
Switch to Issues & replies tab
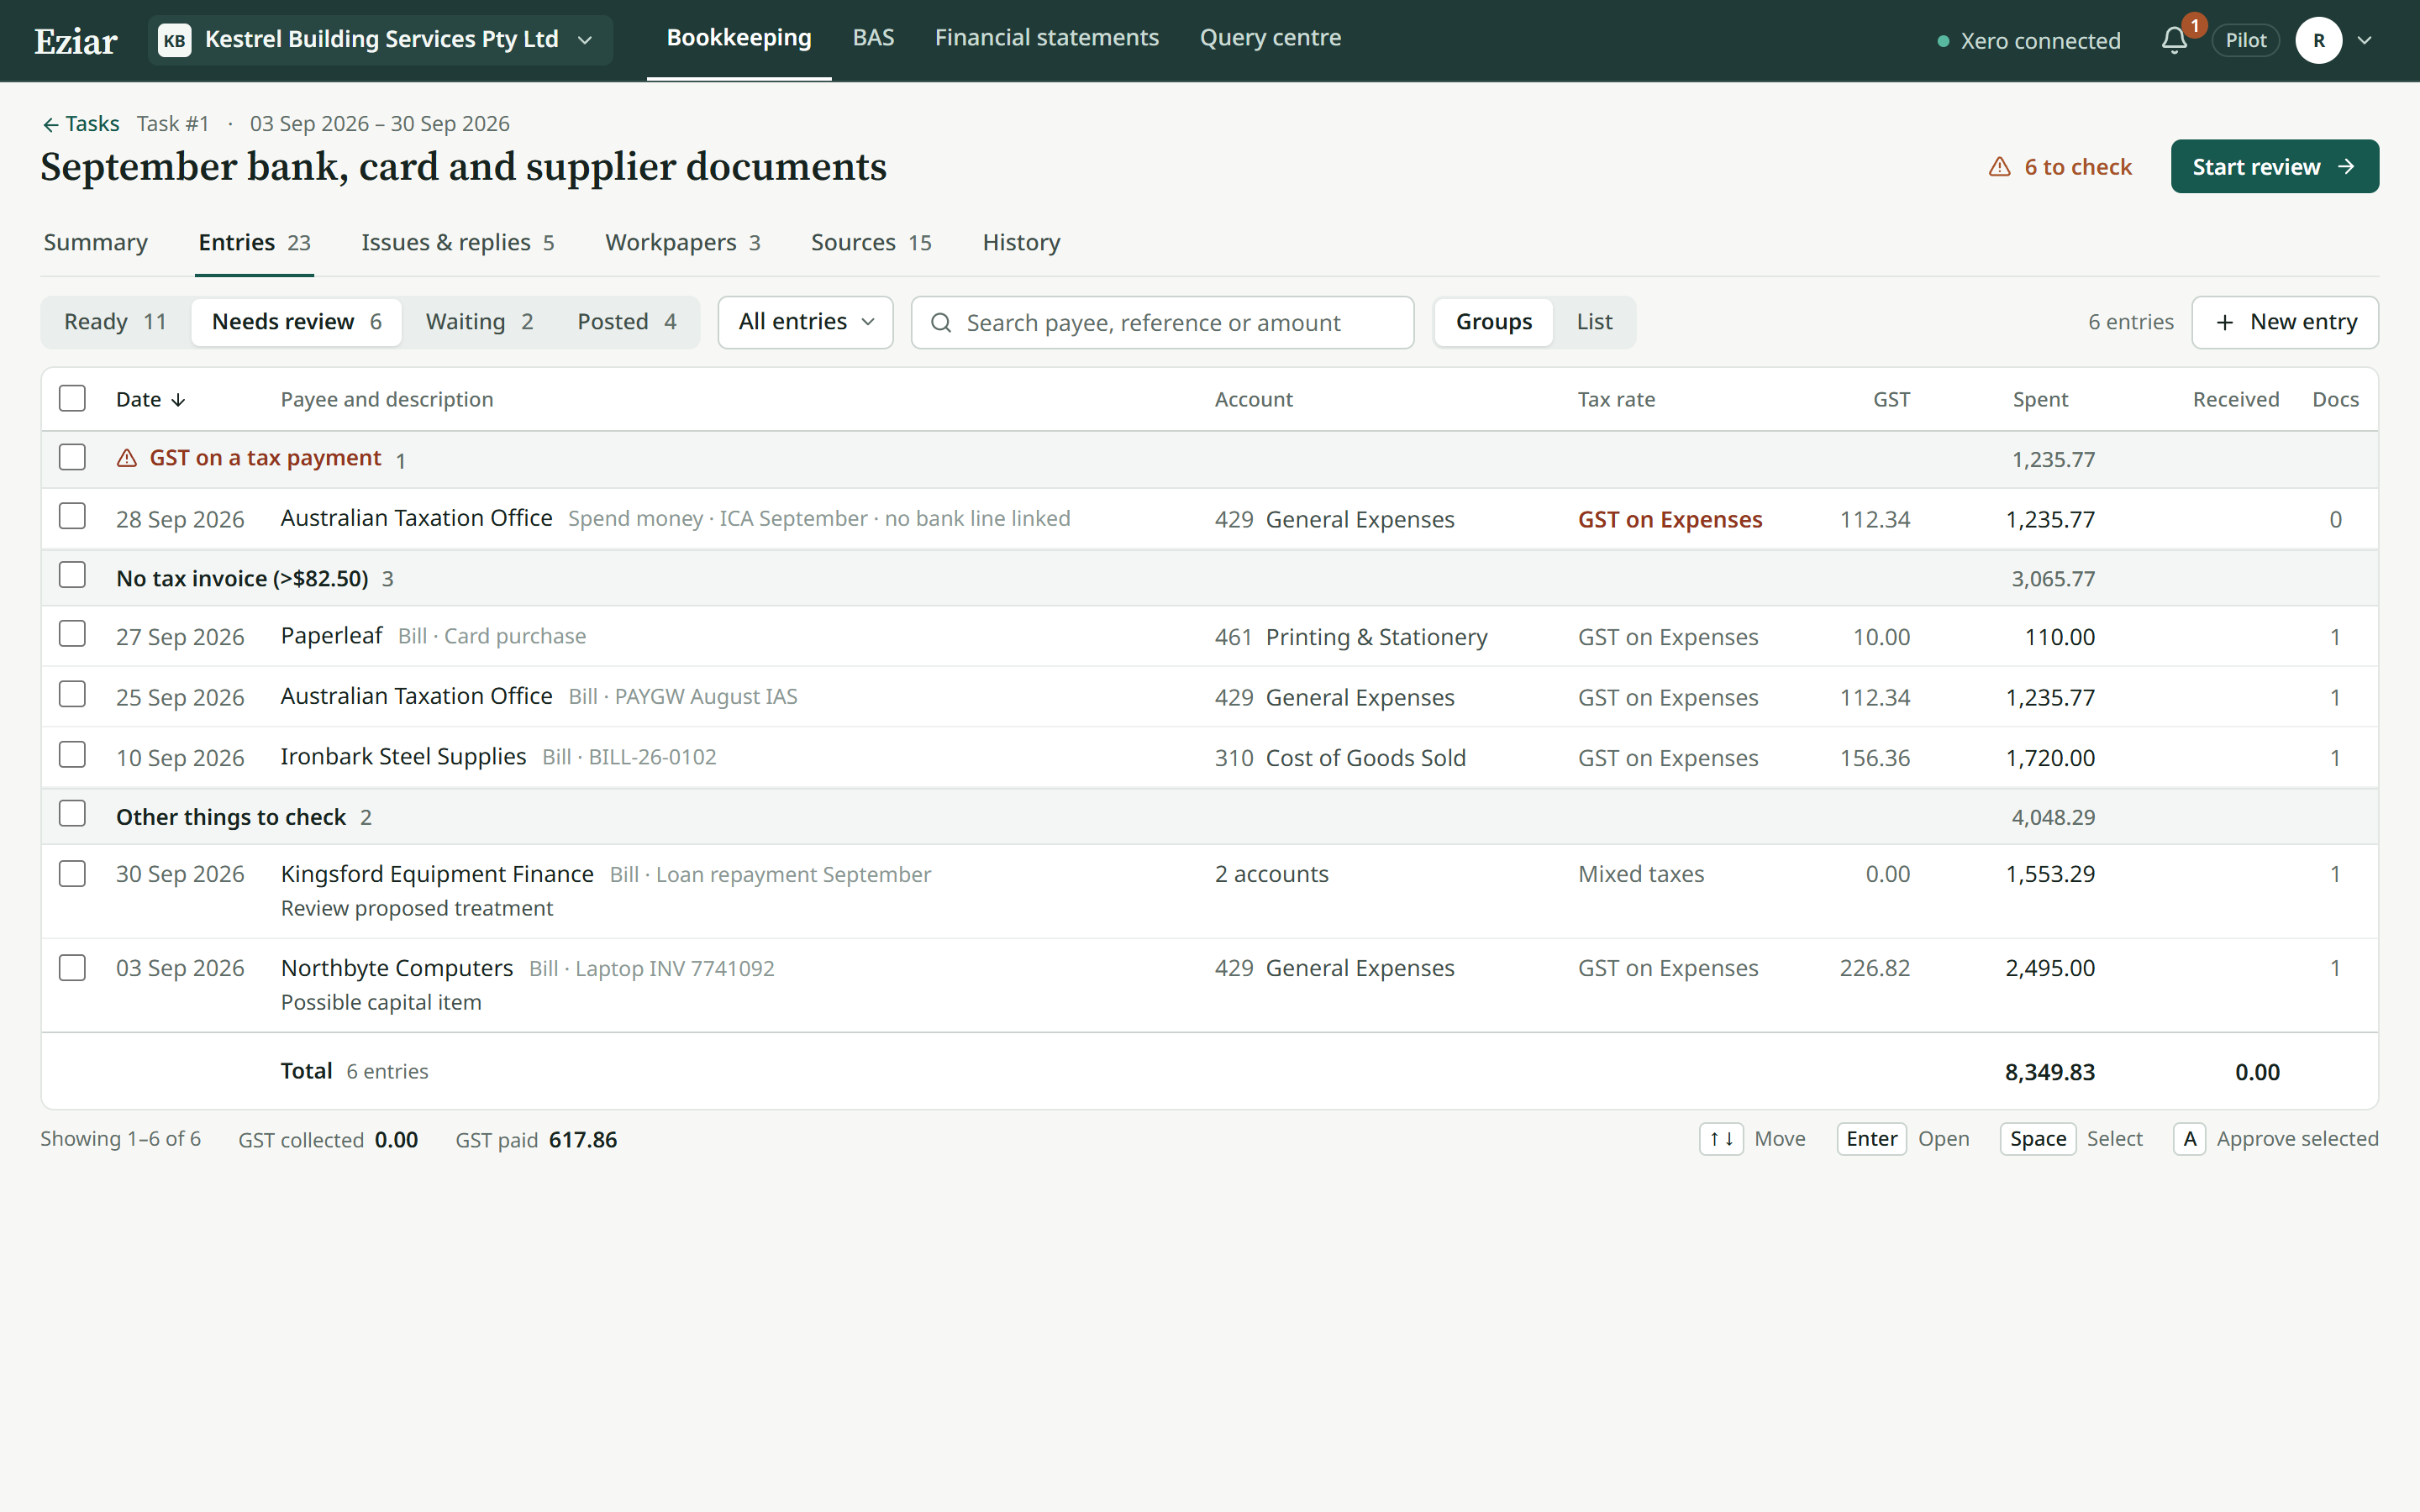pyautogui.click(x=457, y=242)
